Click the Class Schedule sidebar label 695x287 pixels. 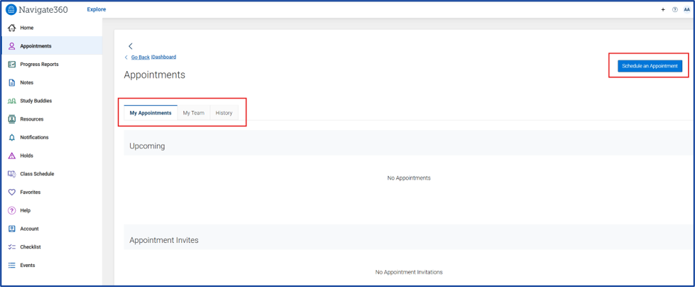click(37, 174)
